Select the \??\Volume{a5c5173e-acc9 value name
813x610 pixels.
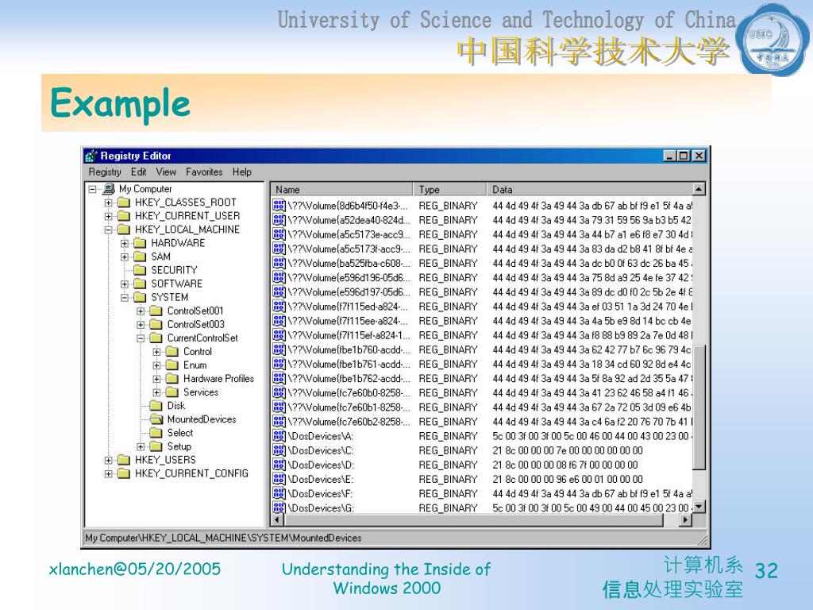(x=349, y=234)
